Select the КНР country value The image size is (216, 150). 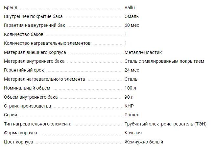click(129, 106)
